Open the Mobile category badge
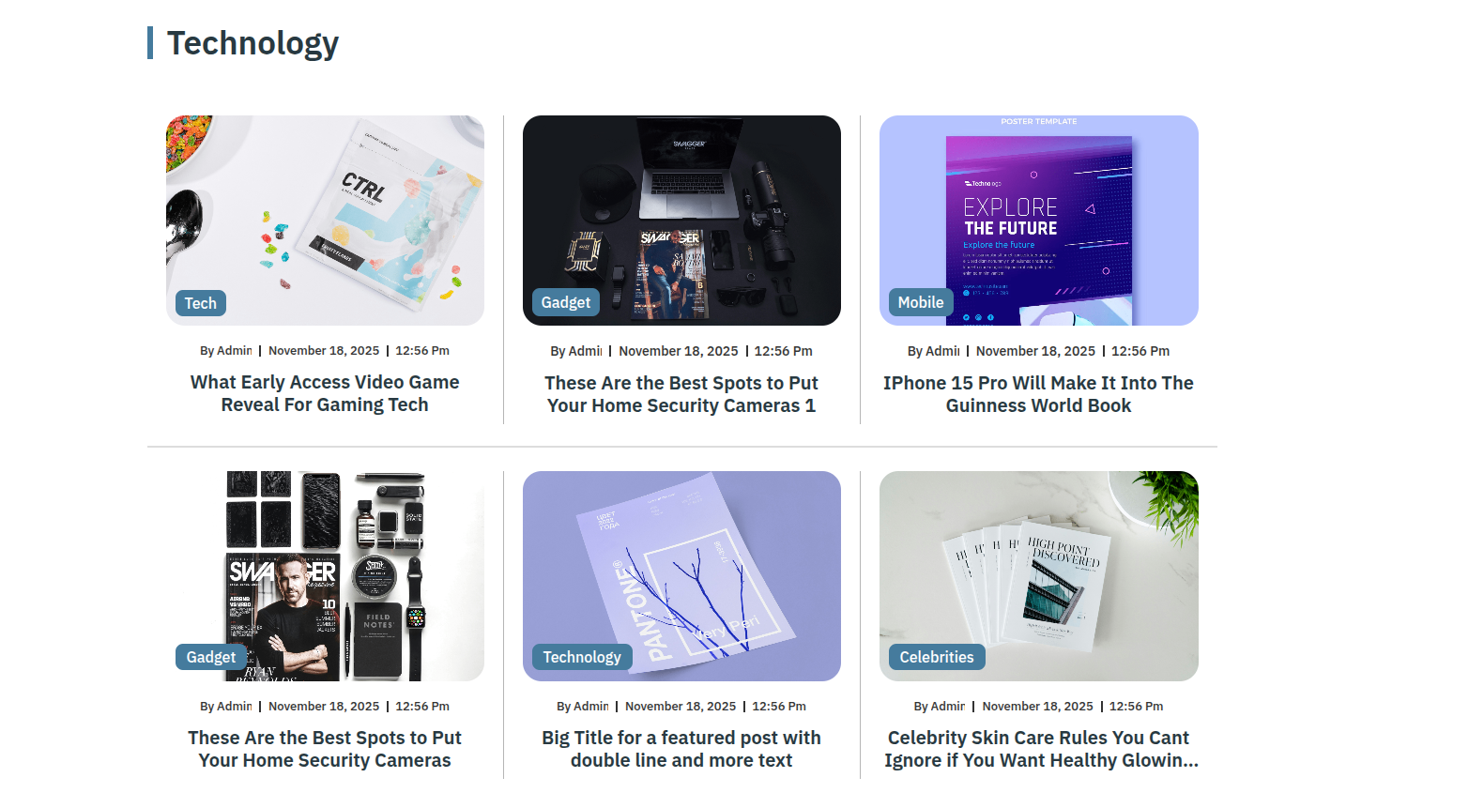Image resolution: width=1484 pixels, height=808 pixels. pyautogui.click(x=921, y=302)
